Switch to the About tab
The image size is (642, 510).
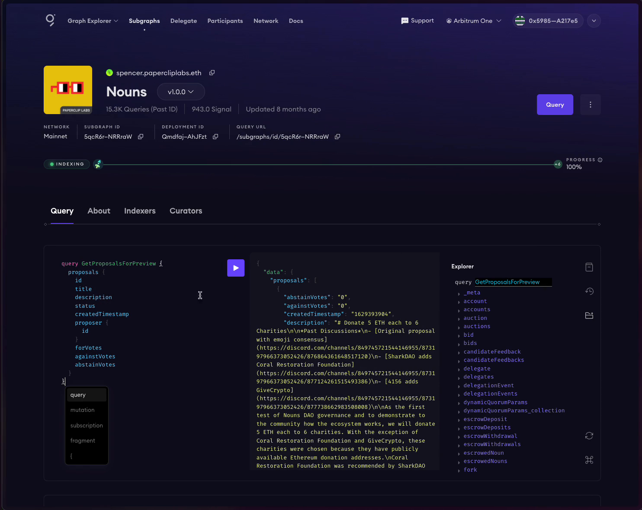pyautogui.click(x=99, y=211)
